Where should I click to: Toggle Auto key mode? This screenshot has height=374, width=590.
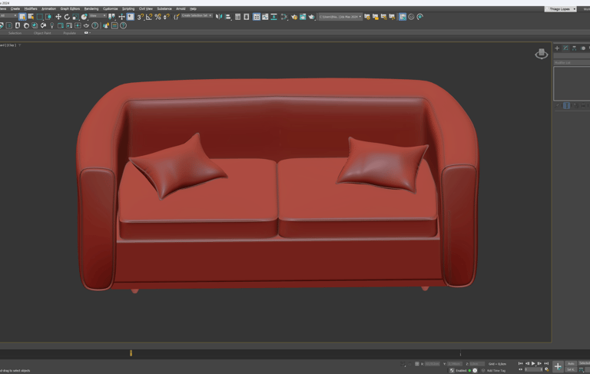571,363
